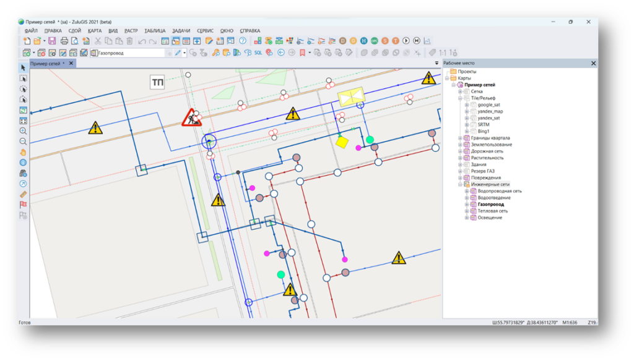Click the zoom out magnifier tool

point(23,142)
